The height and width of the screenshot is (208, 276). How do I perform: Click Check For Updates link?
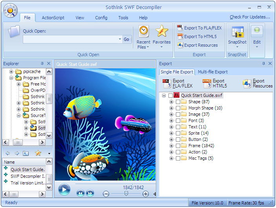(250, 17)
